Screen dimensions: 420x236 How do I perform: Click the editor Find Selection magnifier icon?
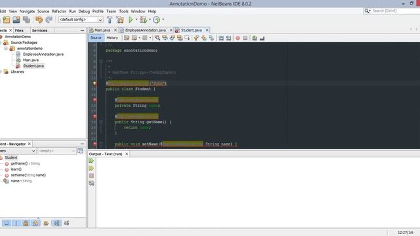157,38
